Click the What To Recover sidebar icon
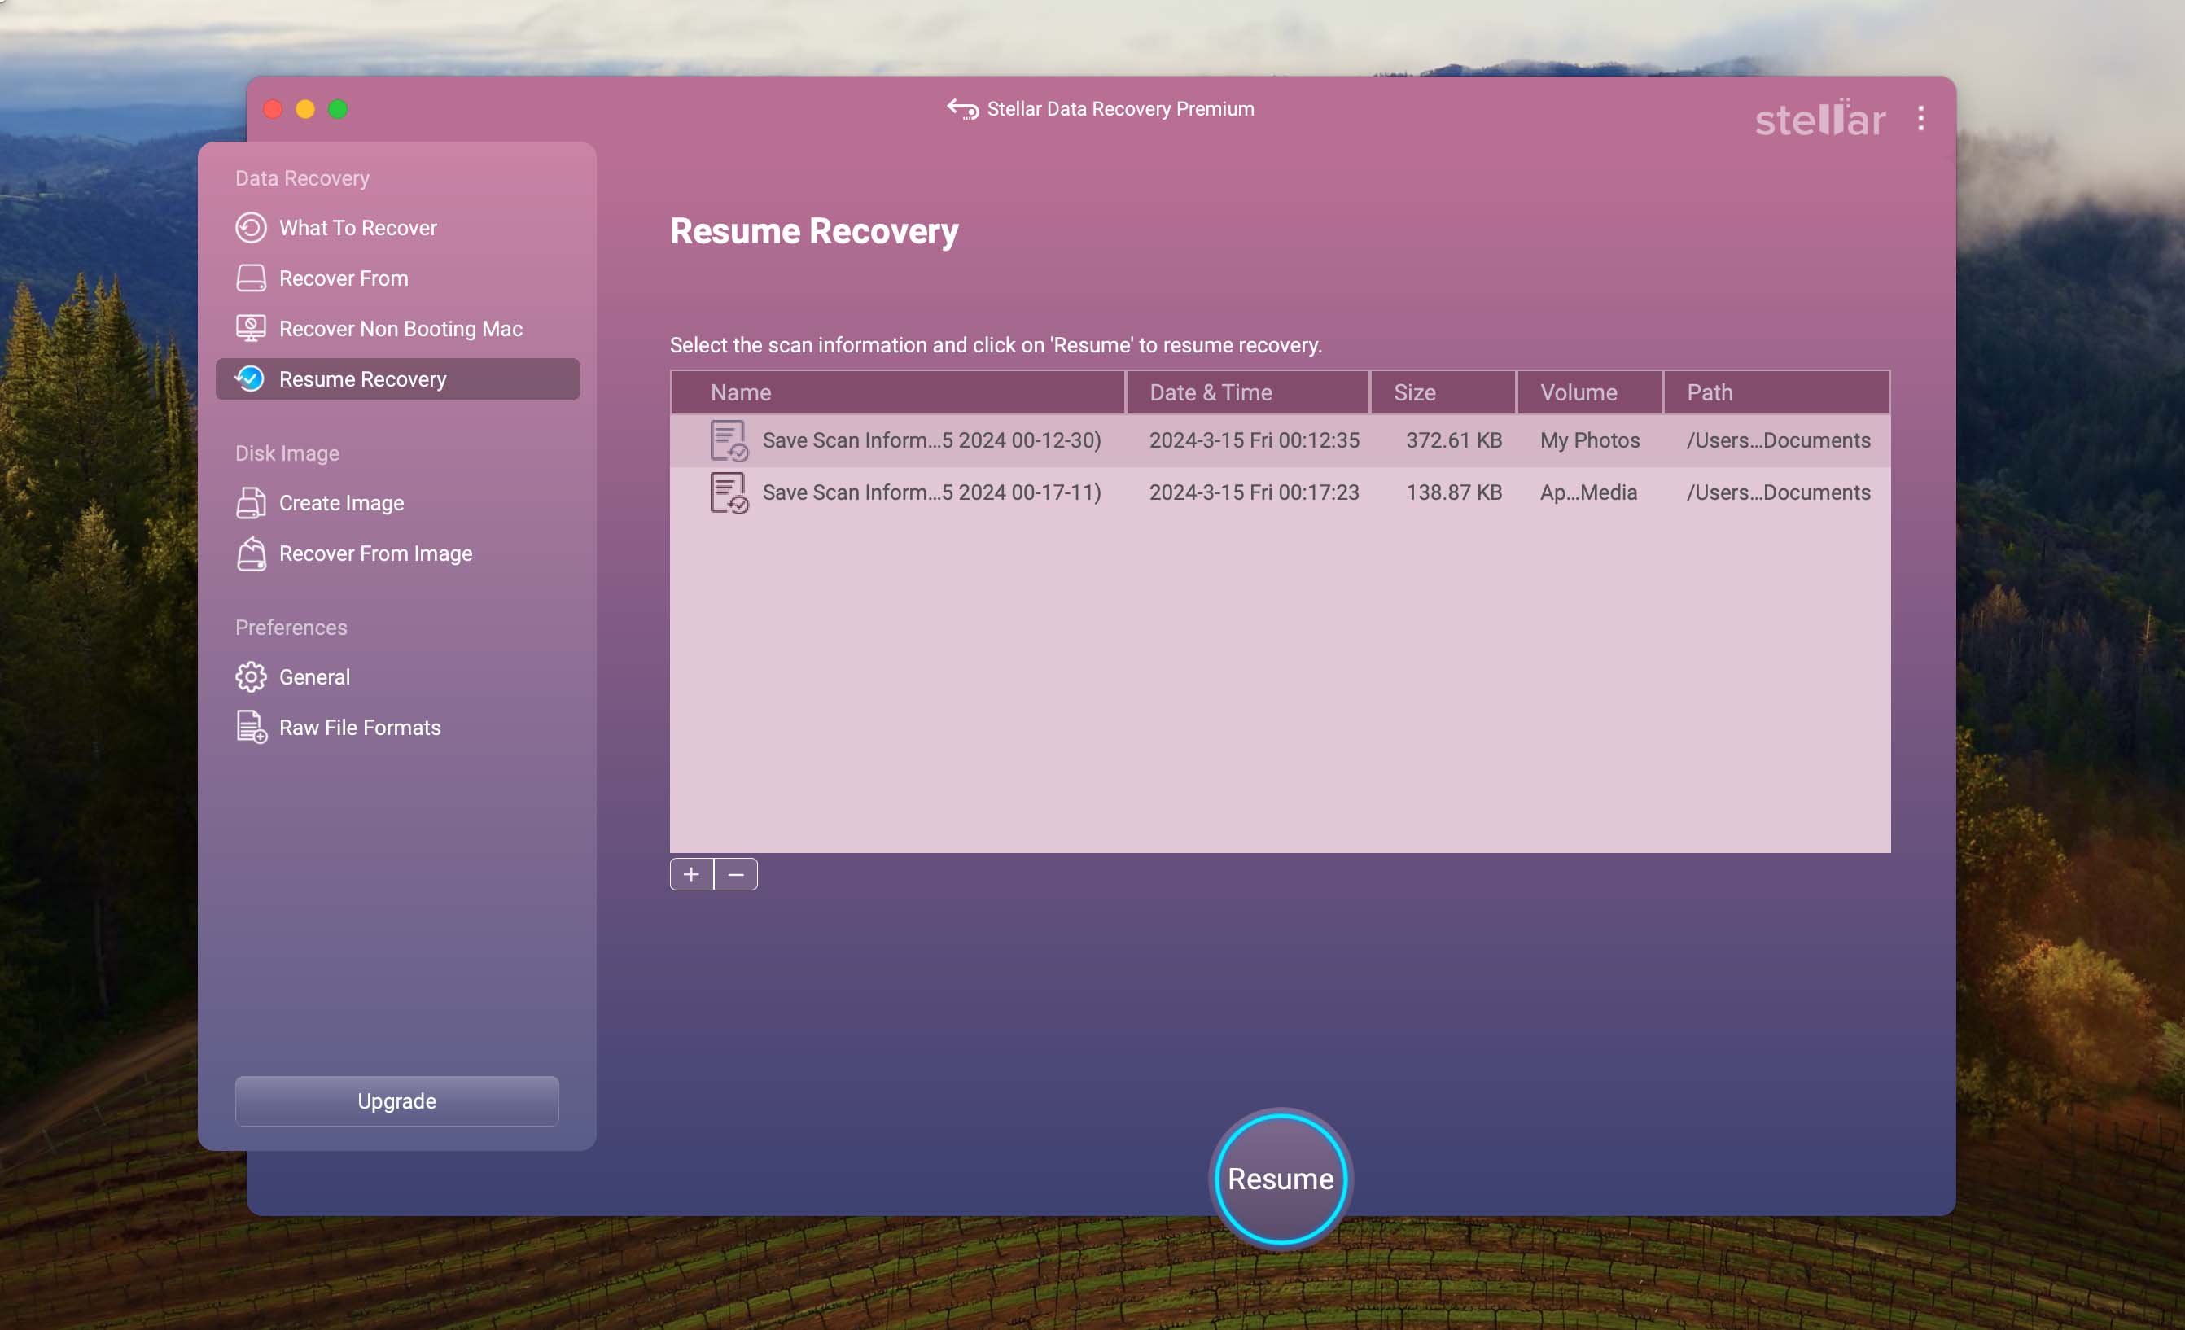 click(251, 228)
